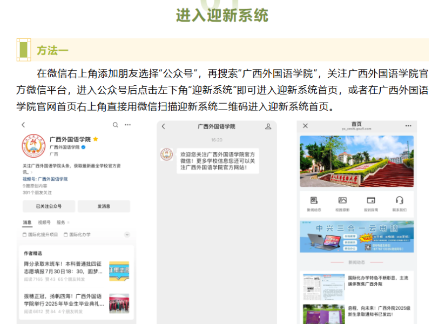
Task: Tap the 391个朋友关注 text
Action: 37,193
